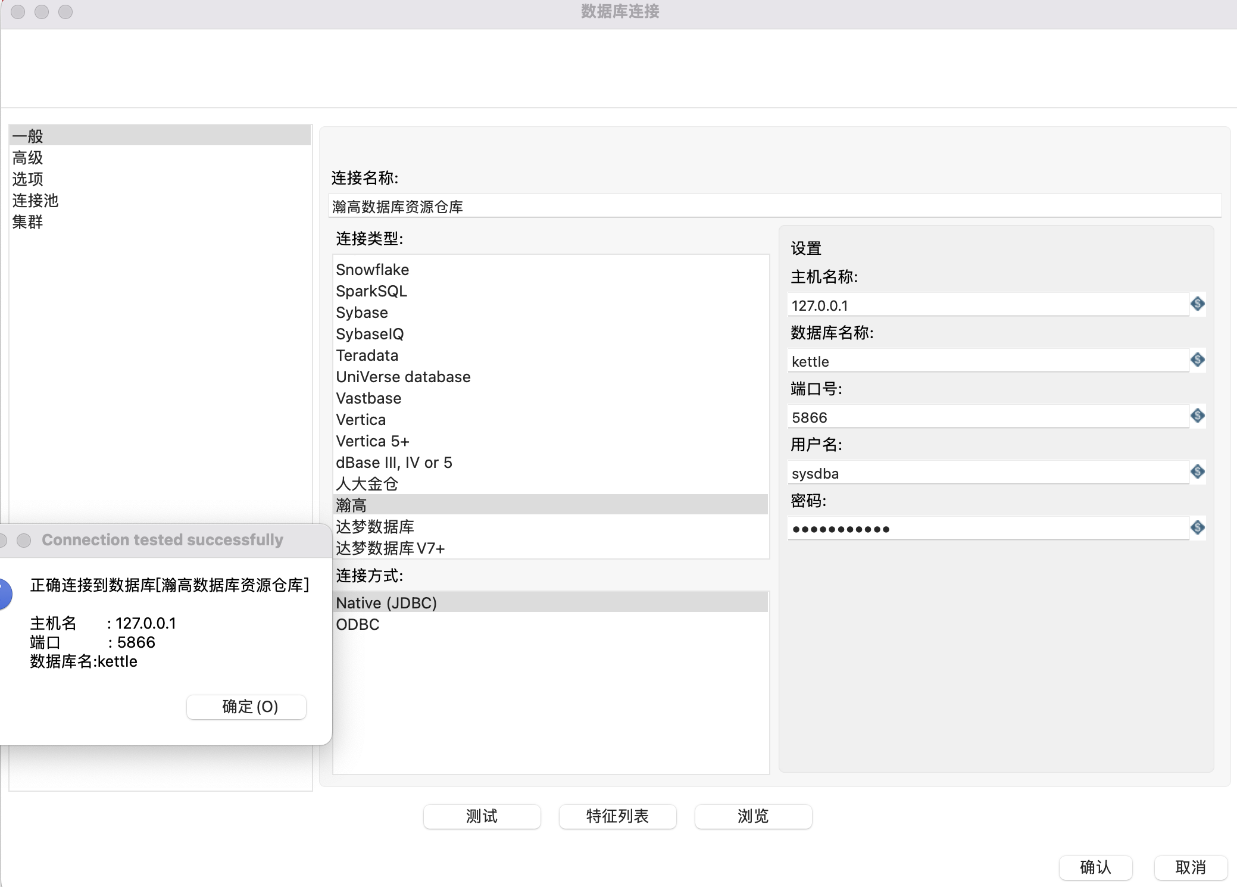
Task: Click variable icon beside password field
Action: point(1197,527)
